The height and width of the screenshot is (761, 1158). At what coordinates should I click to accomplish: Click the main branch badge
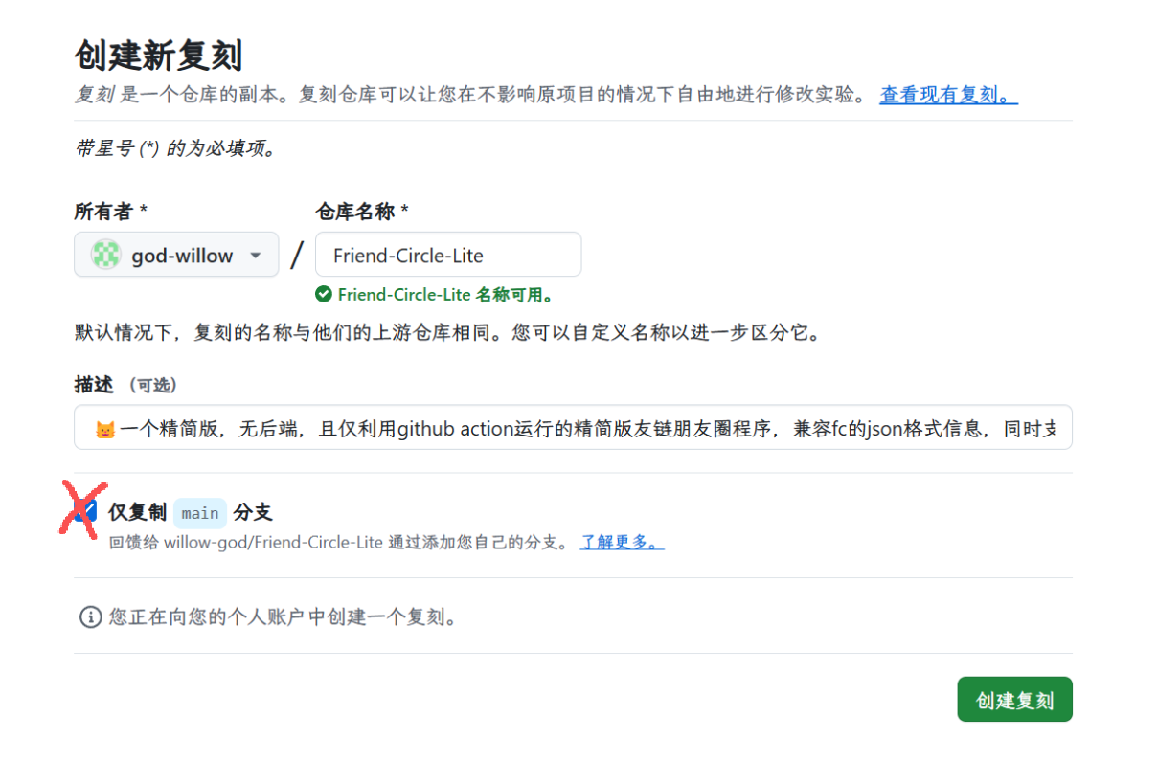coord(200,513)
